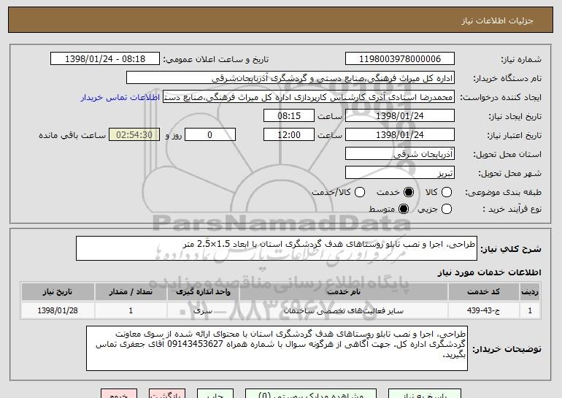Click the پاسخ به نیاز button
Screen dimensions: 562x398
click(x=426, y=394)
